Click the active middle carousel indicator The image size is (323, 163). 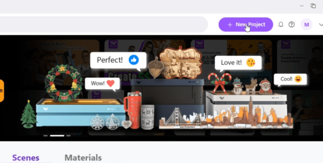(57, 136)
